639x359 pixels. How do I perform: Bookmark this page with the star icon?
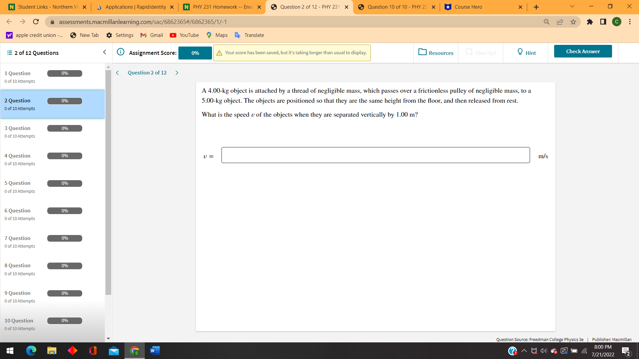[x=573, y=22]
